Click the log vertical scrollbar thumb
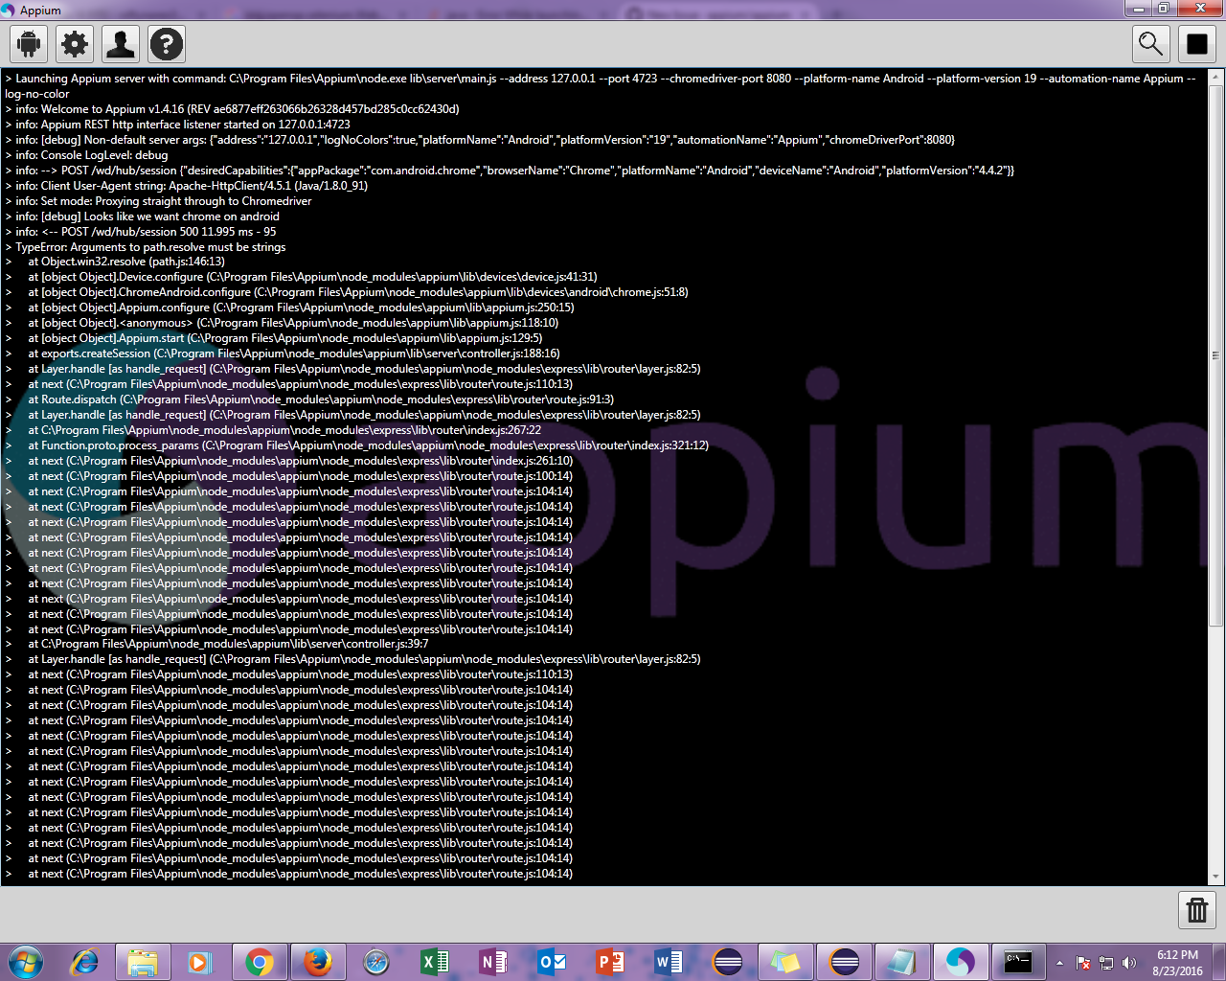 [1215, 355]
